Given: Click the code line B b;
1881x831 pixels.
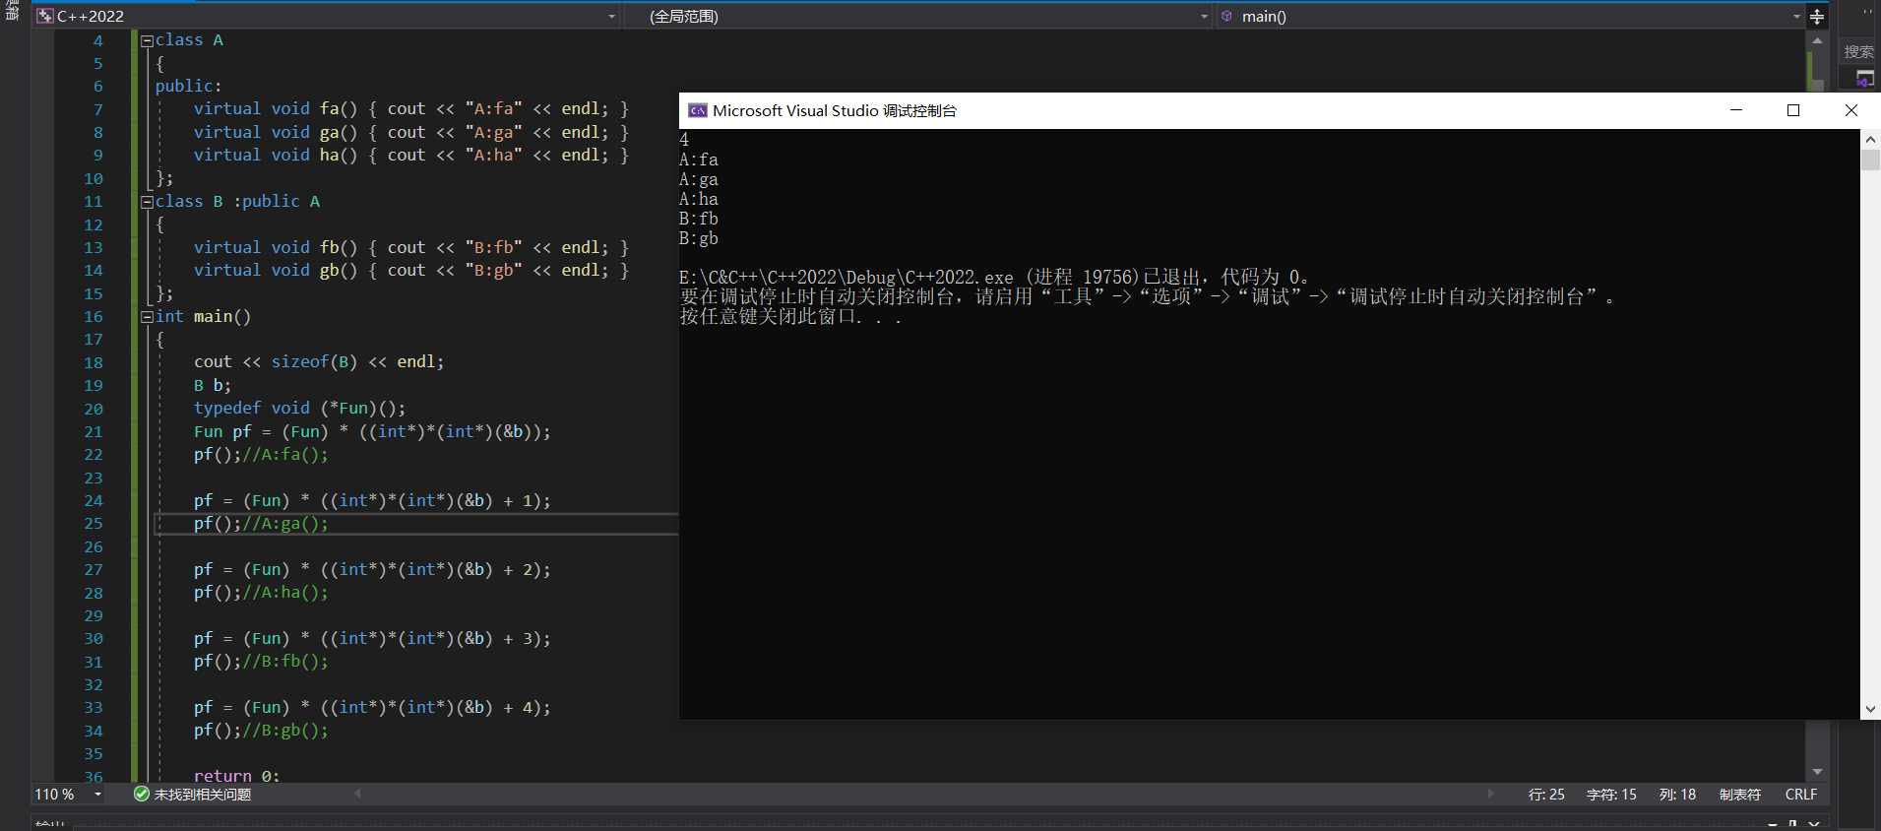Looking at the screenshot, I should (x=213, y=386).
